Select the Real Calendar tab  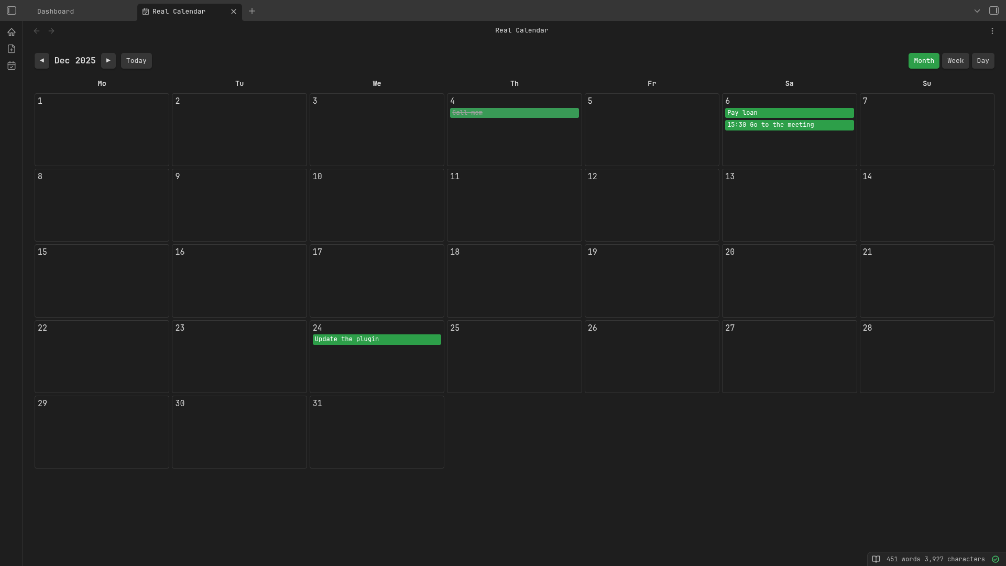coord(178,11)
